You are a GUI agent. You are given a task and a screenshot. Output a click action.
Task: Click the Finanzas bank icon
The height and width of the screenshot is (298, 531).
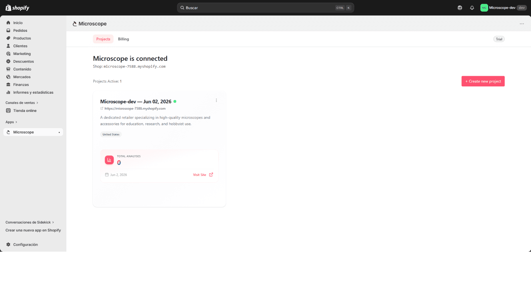[x=8, y=85]
